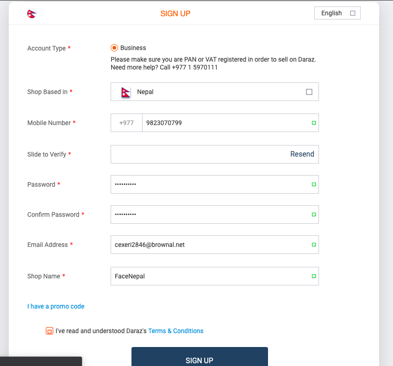Click the dropdown arrow in language selector
Screen dimensions: 393x366
[x=352, y=13]
